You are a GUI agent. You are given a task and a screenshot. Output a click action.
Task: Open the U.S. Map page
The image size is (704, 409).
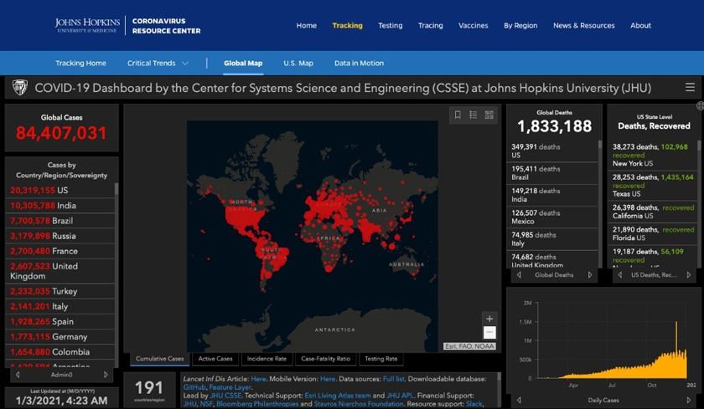point(298,64)
